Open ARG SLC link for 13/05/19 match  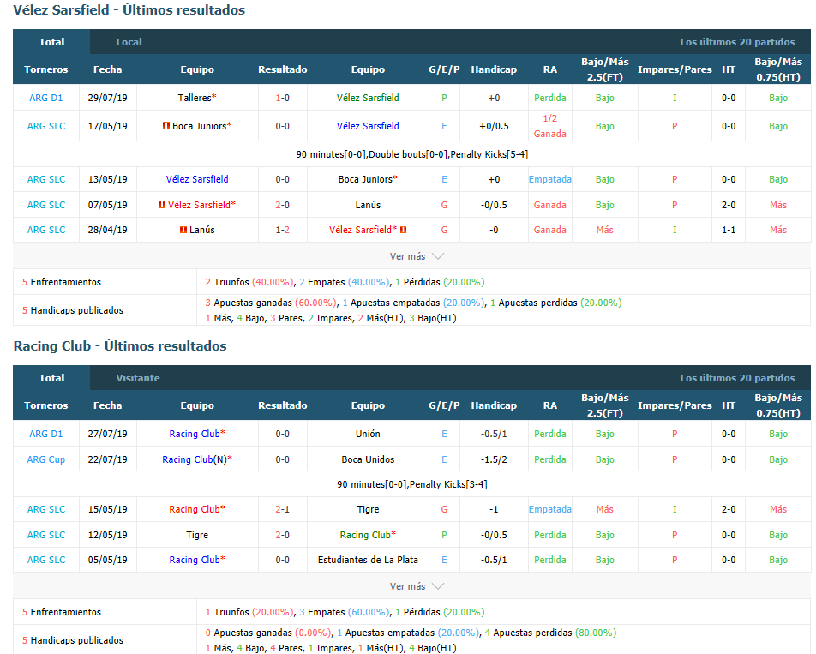tap(45, 179)
